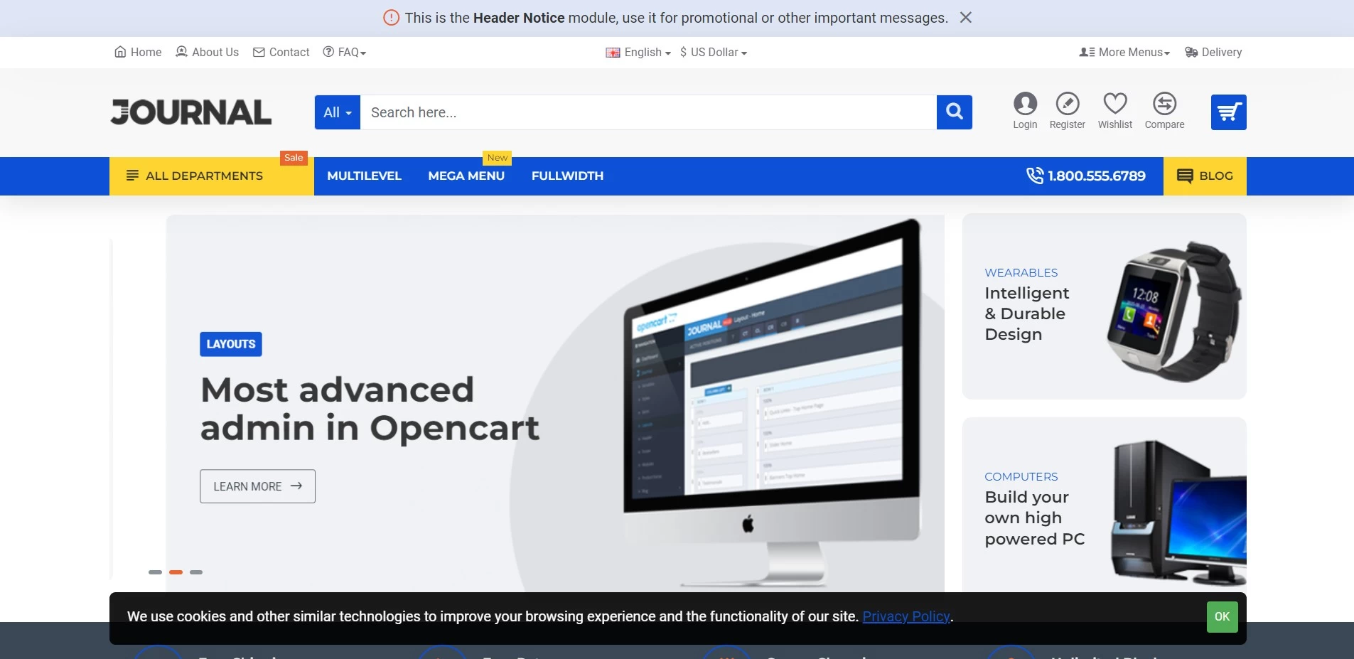Click the Build your own high powered PC text

[1035, 518]
